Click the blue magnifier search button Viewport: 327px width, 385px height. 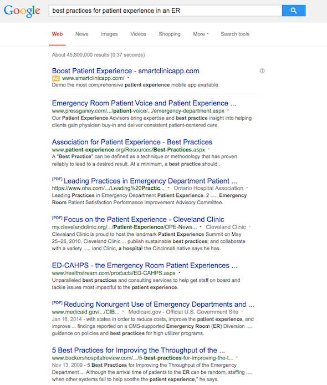(294, 11)
